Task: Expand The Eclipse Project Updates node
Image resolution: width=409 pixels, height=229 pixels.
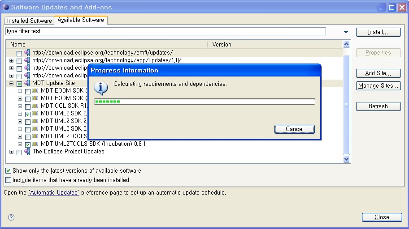Action: [12, 152]
